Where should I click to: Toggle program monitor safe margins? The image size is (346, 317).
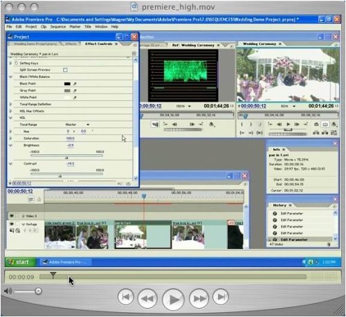click(x=325, y=125)
